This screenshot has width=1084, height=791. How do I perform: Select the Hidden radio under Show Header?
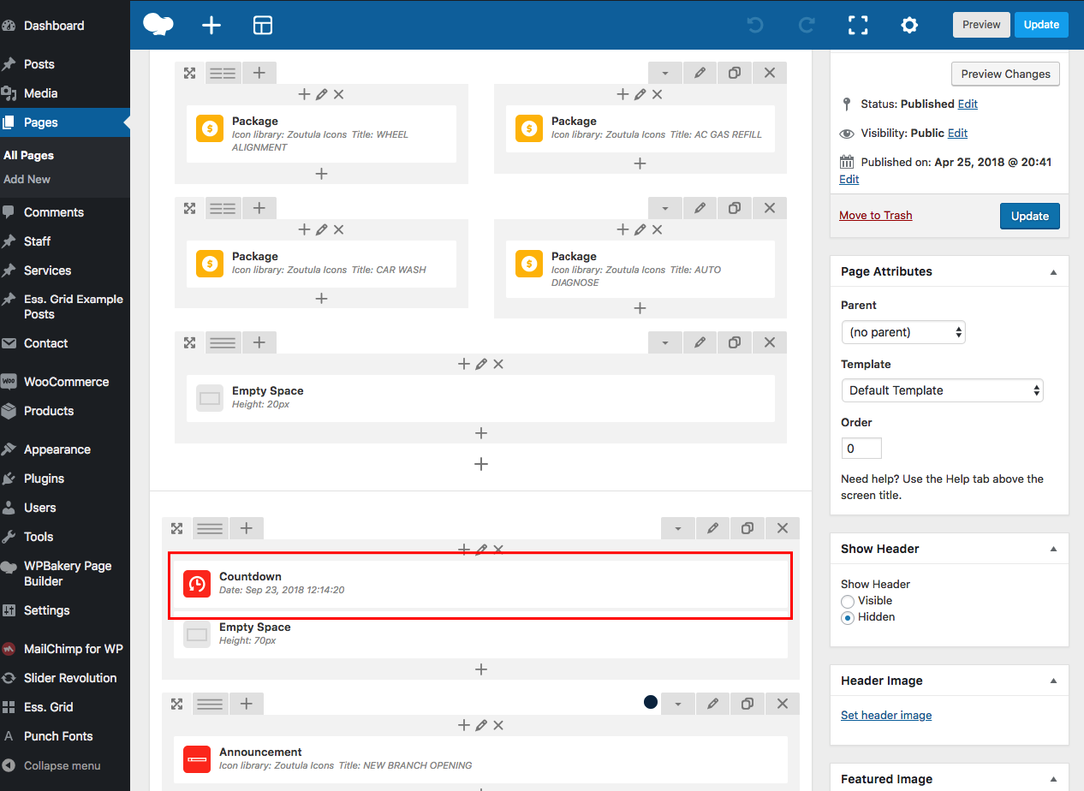point(848,617)
